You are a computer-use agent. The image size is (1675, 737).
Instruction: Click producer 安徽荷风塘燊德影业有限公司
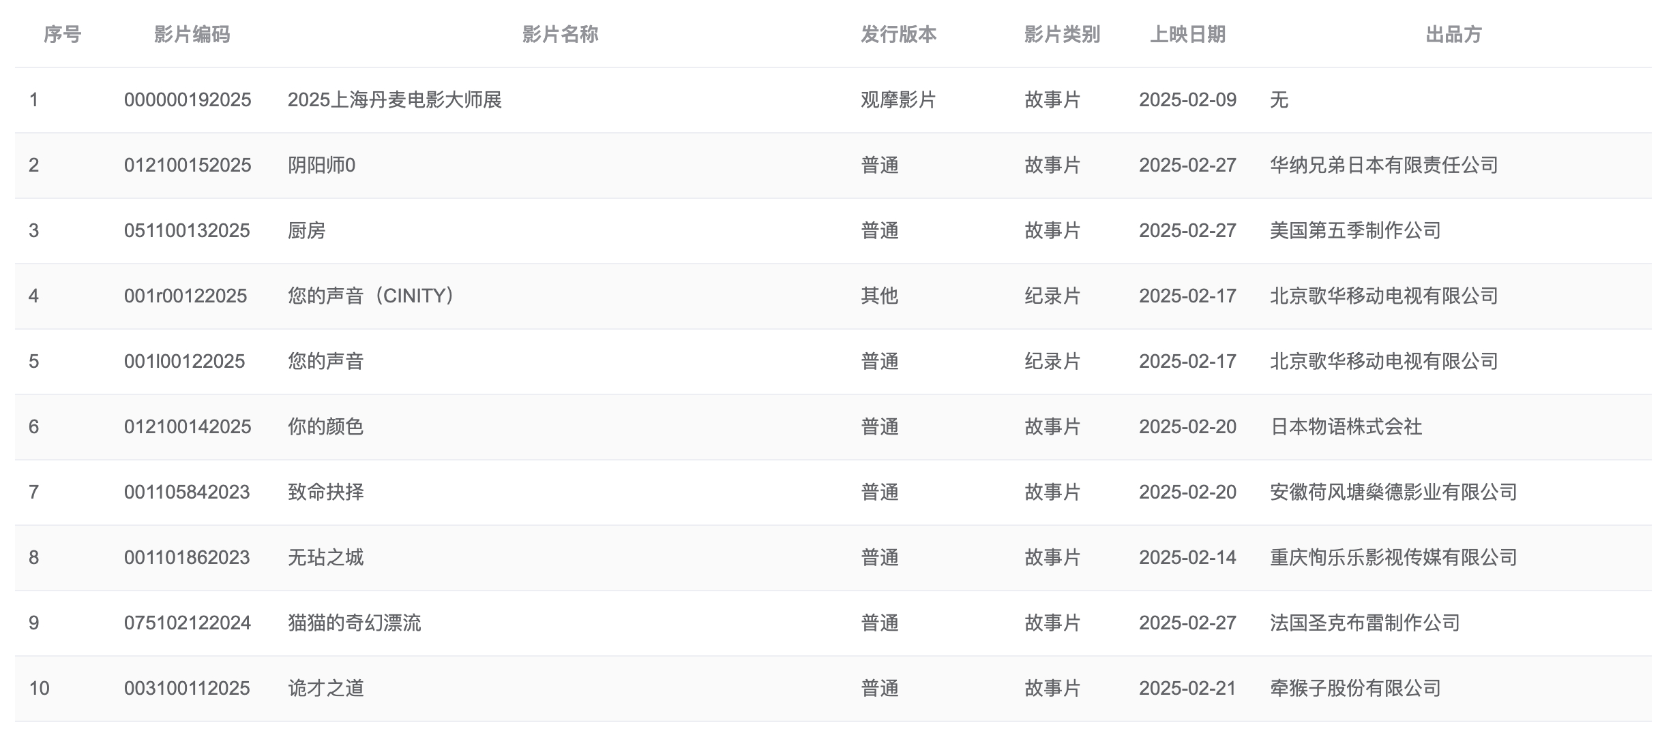pos(1393,492)
